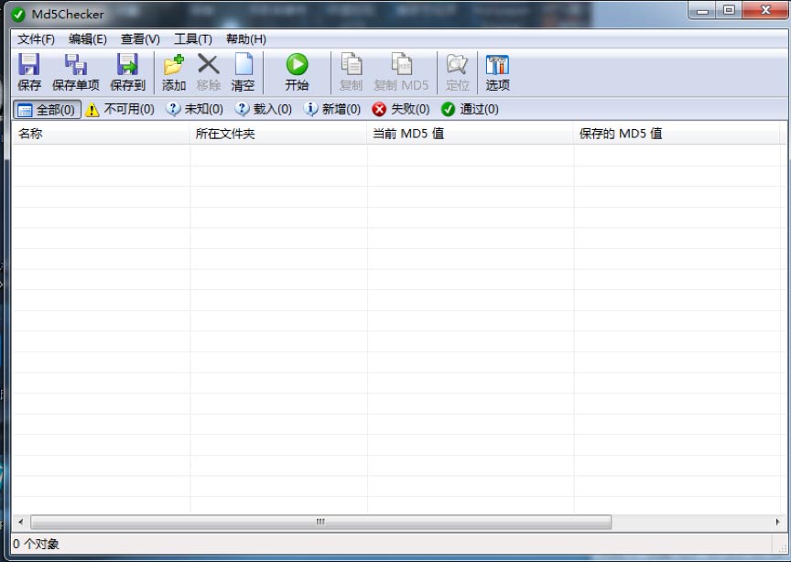The image size is (791, 562).
Task: Minimize the Md5Checker window
Action: coord(702,10)
